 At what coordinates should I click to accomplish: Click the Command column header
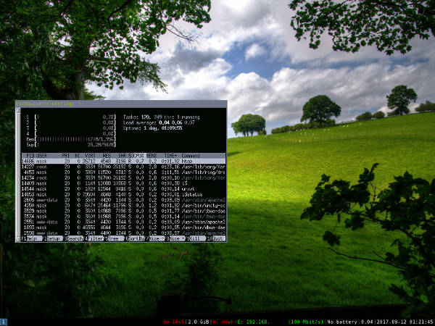coord(191,156)
